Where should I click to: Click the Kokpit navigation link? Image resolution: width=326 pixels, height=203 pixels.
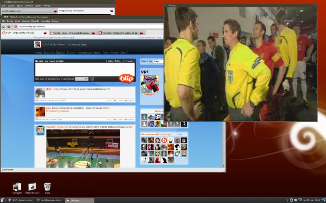point(38,53)
